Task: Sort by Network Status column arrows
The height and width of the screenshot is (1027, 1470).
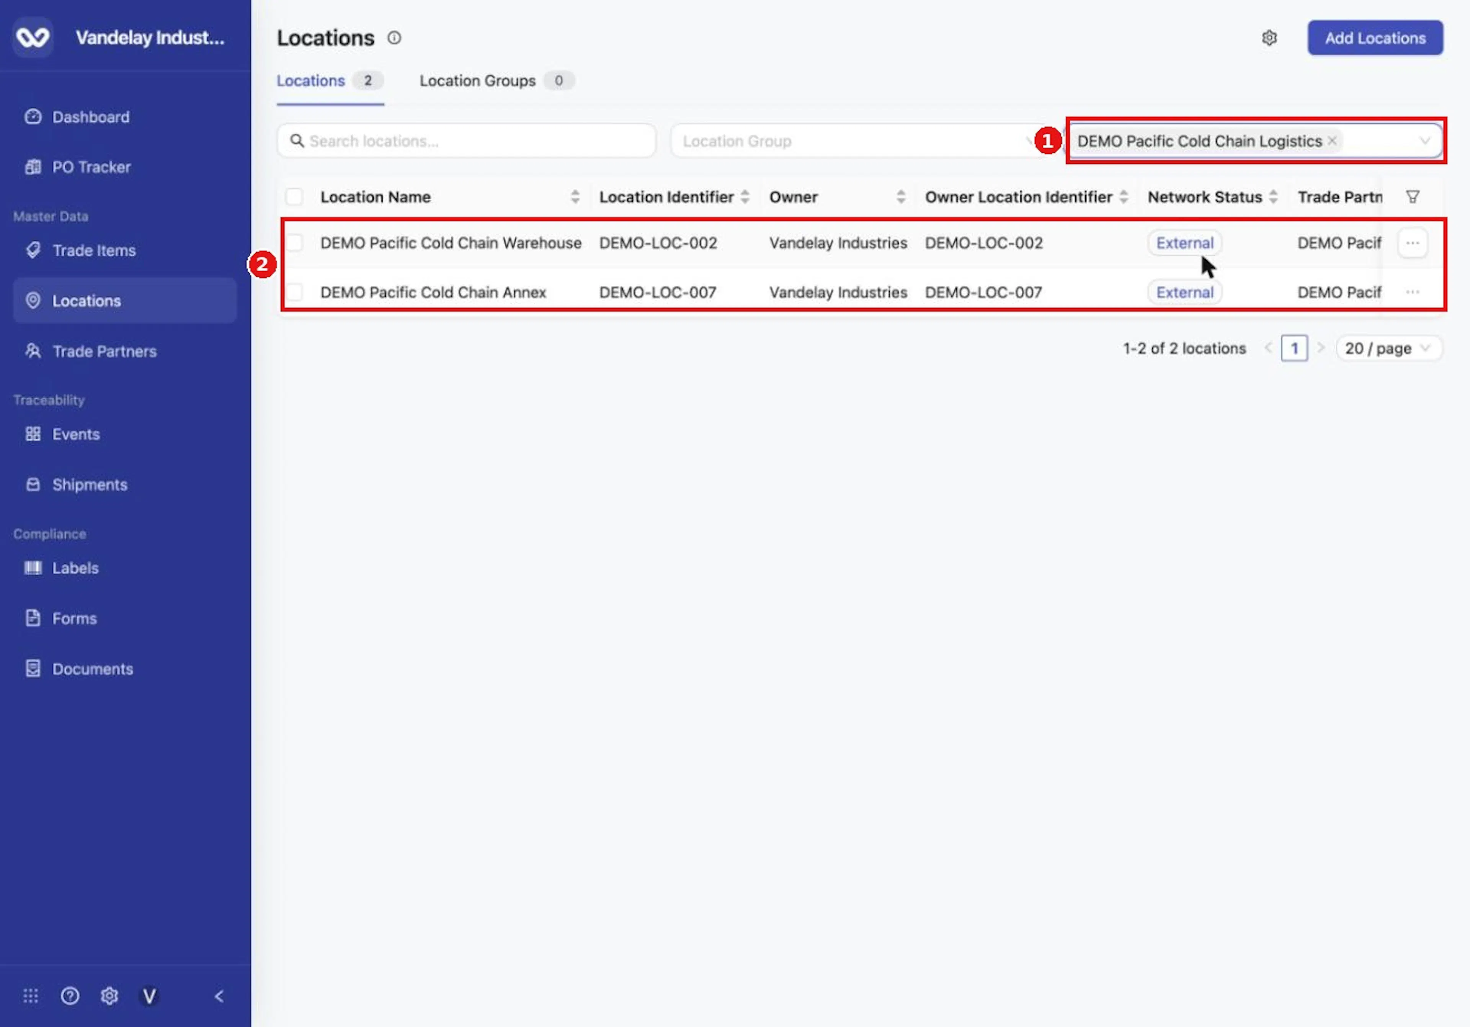Action: (x=1274, y=196)
